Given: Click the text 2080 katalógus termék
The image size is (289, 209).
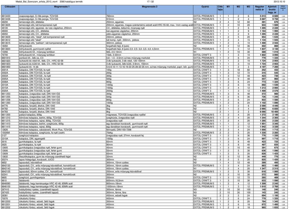Looking at the screenshot, I should click(71, 2).
